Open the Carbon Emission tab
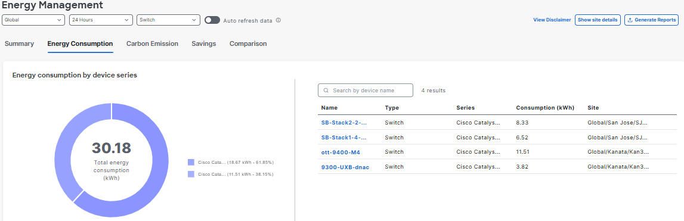 [x=152, y=43]
